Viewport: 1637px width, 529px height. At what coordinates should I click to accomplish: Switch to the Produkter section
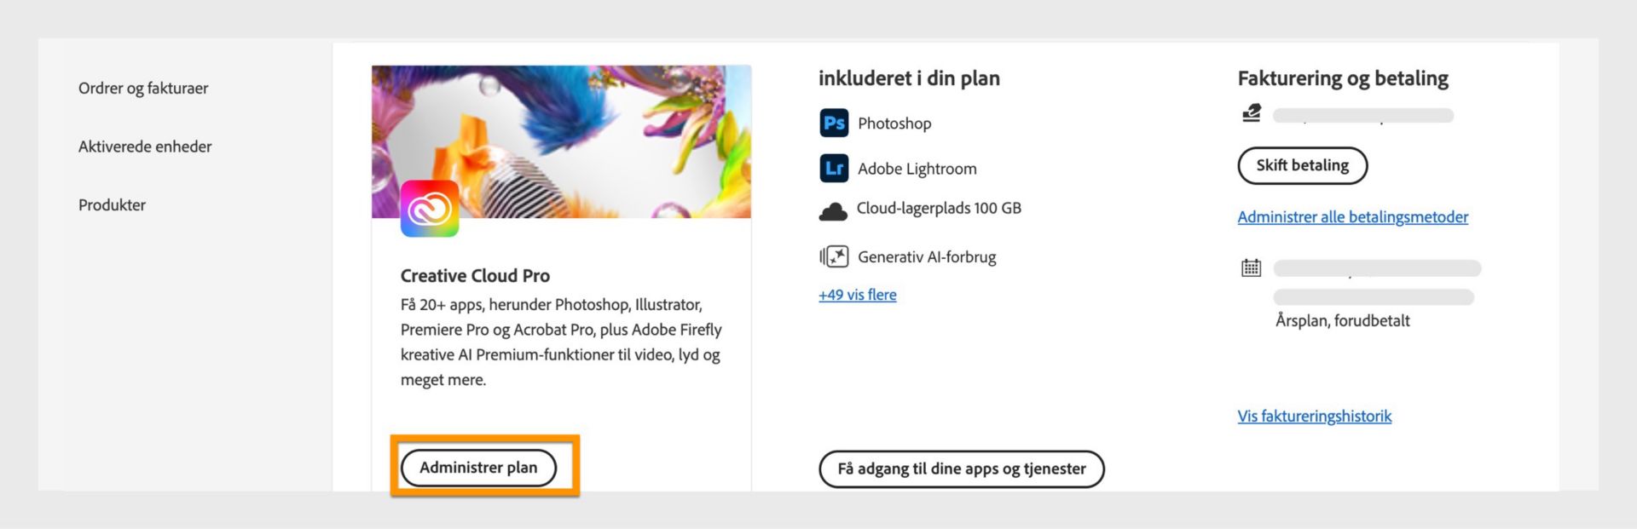[112, 204]
